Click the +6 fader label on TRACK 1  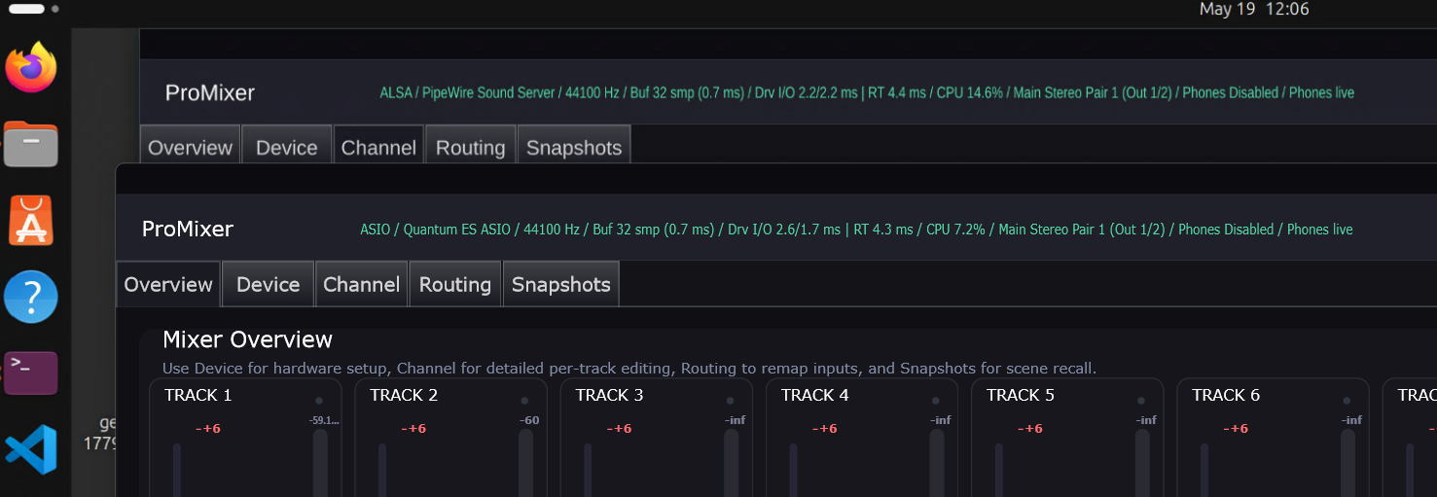(x=208, y=428)
